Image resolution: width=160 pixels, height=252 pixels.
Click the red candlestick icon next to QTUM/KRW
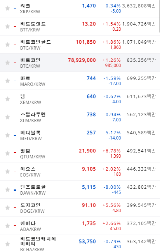pos(15,152)
